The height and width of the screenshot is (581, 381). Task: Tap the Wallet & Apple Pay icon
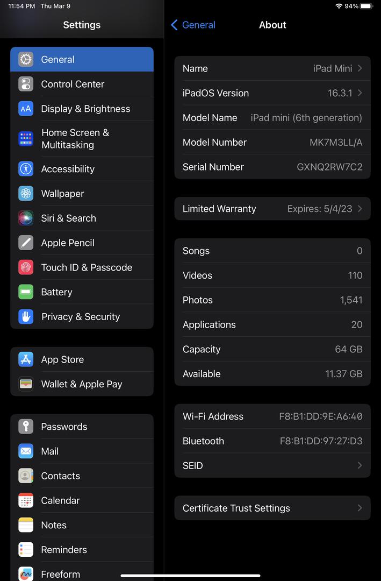(26, 384)
